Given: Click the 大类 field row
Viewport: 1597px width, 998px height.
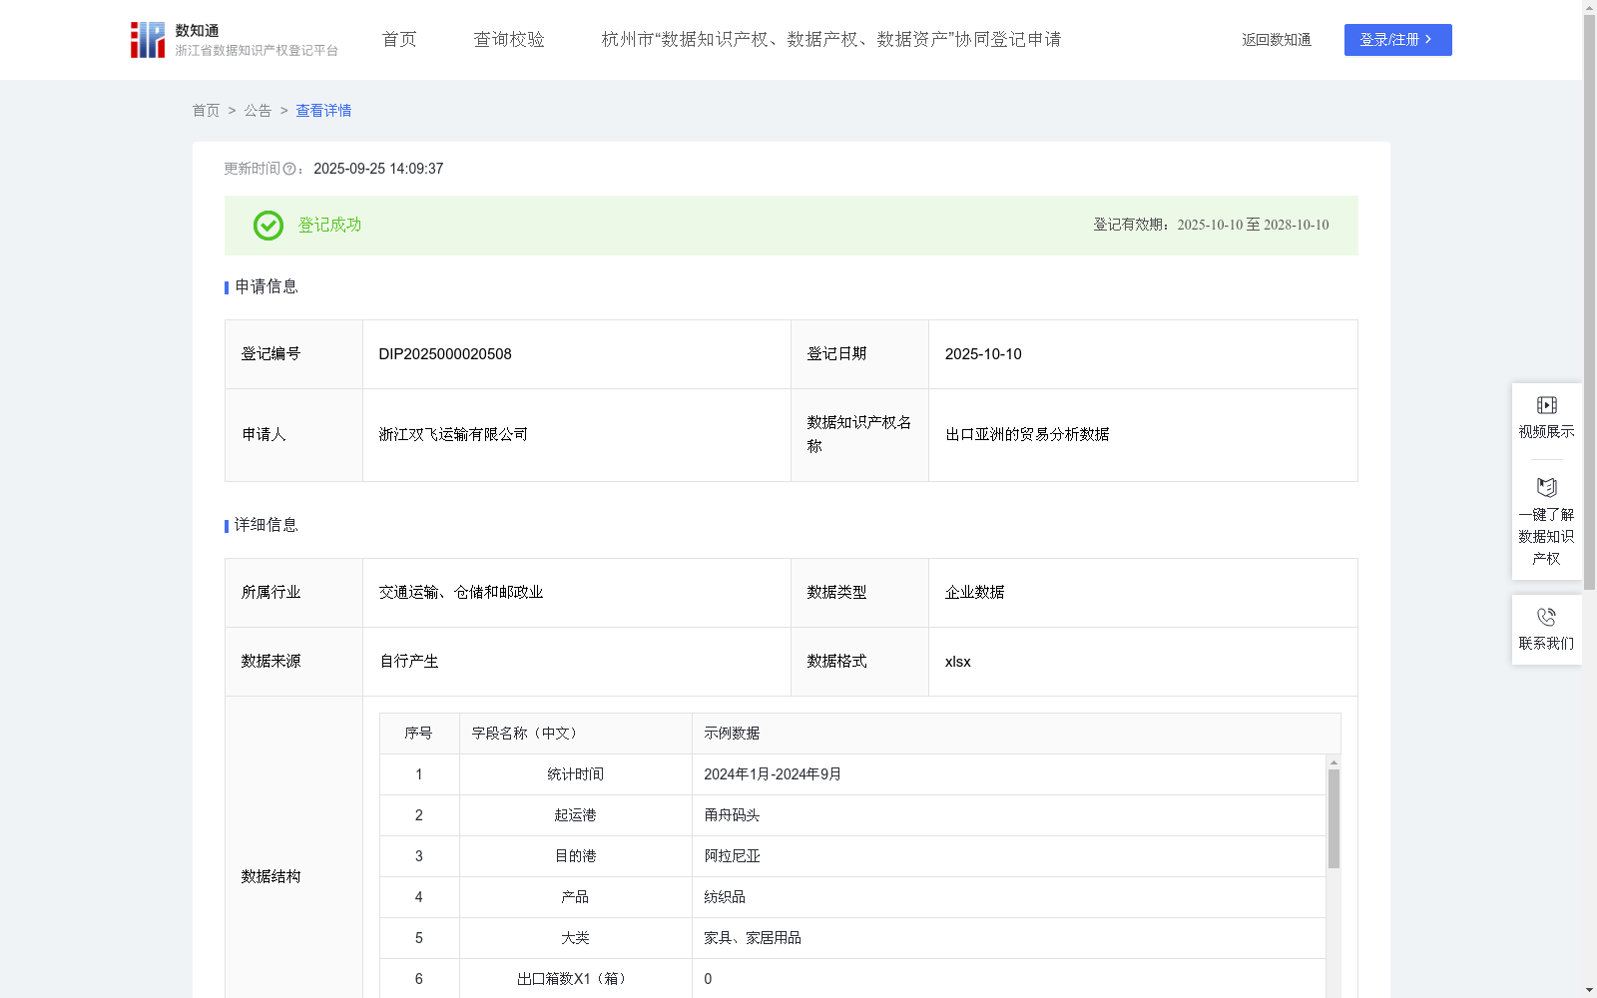Looking at the screenshot, I should point(852,938).
